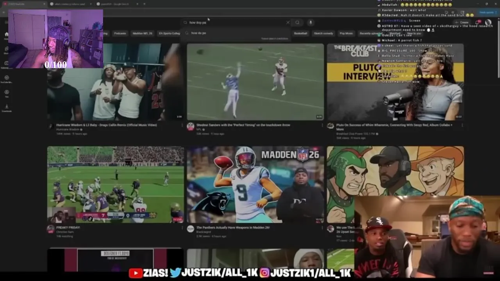Open the Shedeur Sanders 'Perfect Timing' title link
The image size is (500, 281).
tap(243, 125)
